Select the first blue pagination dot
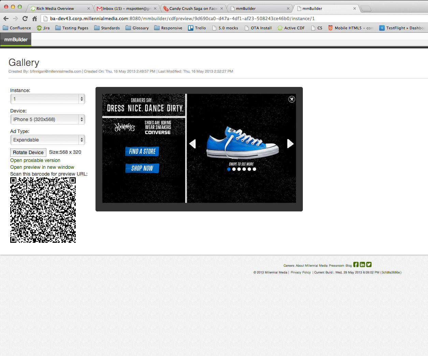This screenshot has height=356, width=428. [x=229, y=169]
